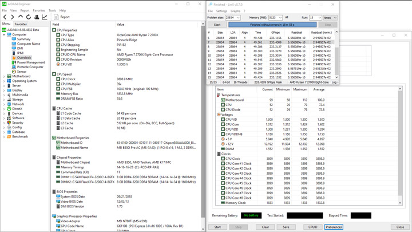Toggle the CPU Multiplier checkbox
The width and height of the screenshot is (412, 232).
(58, 84)
